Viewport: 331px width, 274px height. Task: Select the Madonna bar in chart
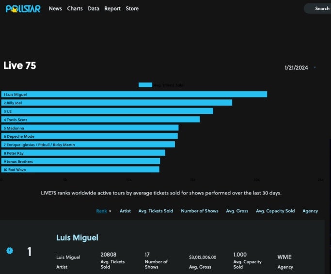click(90, 128)
